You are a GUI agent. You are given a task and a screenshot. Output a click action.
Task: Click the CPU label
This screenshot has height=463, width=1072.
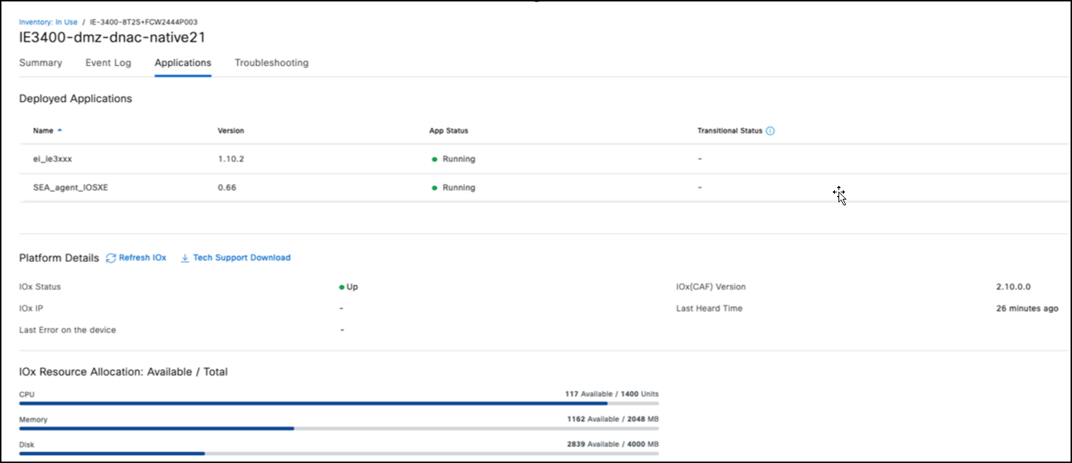pos(27,395)
